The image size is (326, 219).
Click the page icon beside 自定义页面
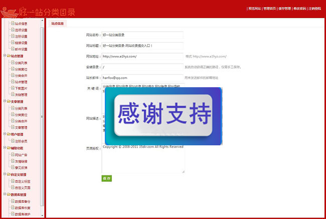click(x=13, y=187)
